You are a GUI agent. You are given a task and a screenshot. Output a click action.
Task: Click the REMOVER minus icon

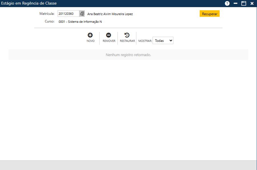tap(109, 35)
